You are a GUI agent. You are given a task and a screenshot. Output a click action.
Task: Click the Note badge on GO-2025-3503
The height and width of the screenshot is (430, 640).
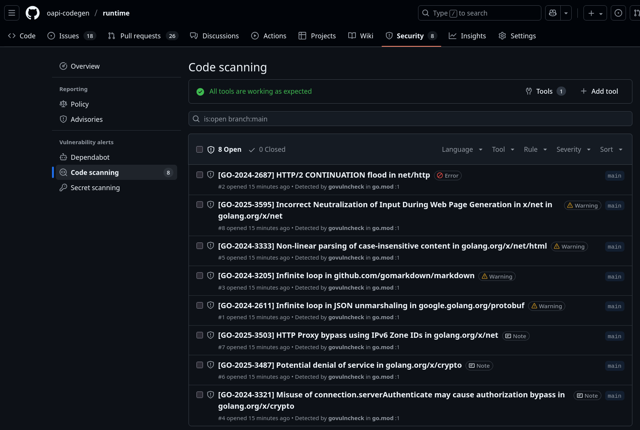pos(516,336)
